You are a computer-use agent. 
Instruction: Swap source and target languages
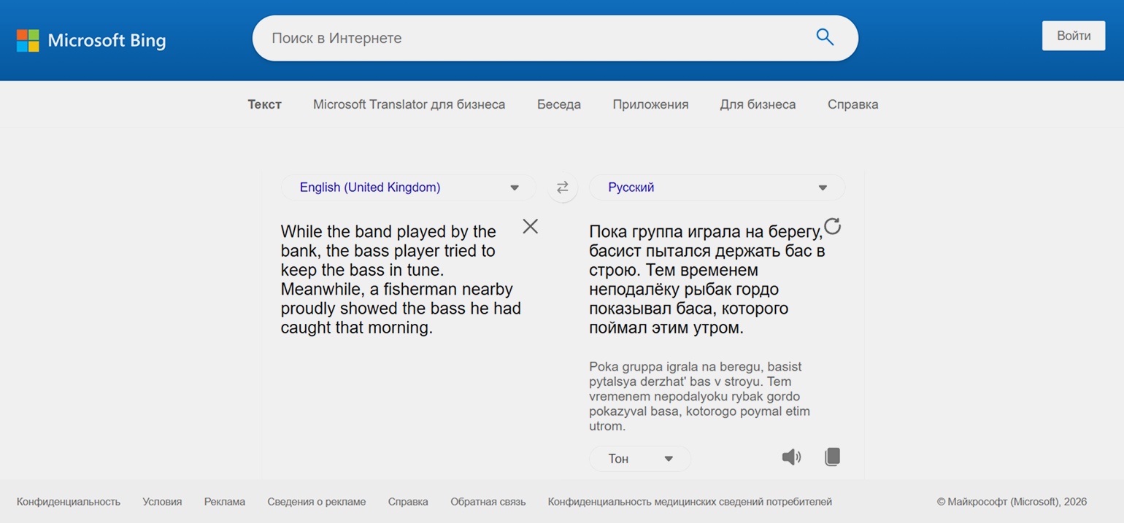click(x=562, y=187)
